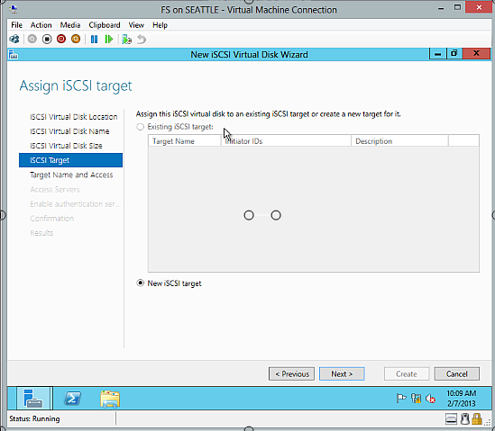This screenshot has width=495, height=431.
Task: Open the Clipboard menu
Action: [105, 25]
